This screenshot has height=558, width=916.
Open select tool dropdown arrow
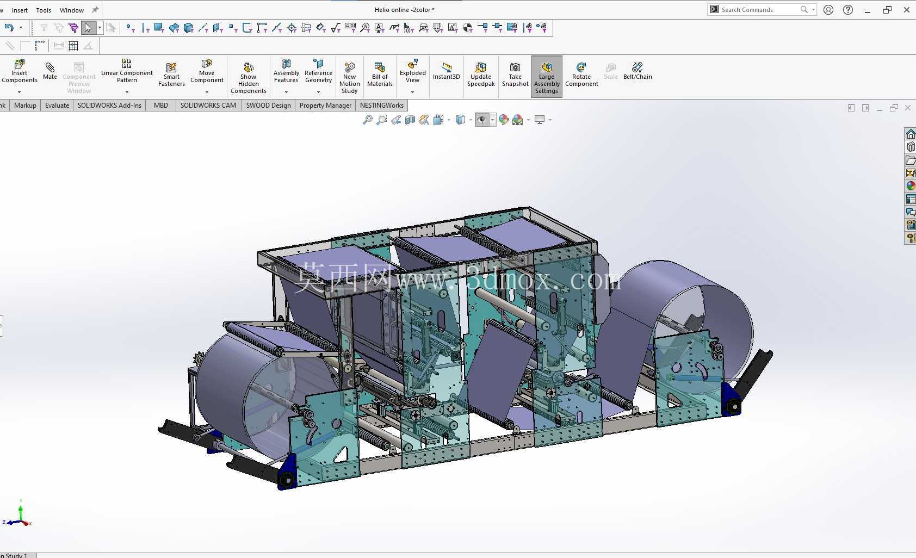(x=100, y=28)
